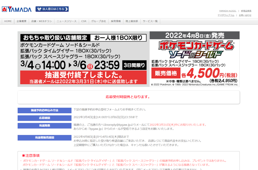Click the お一人様1BOX限り label
Viewport: 258px width, 170px height.
[x=118, y=38]
